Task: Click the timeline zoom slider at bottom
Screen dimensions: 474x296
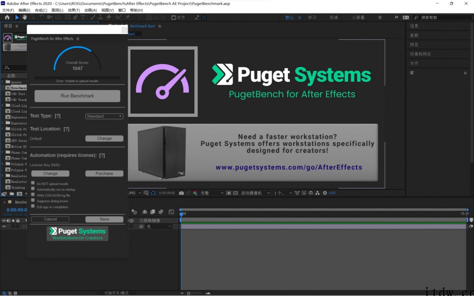Action: tap(195, 293)
